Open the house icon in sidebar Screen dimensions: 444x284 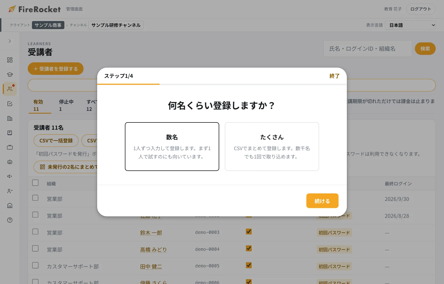[x=10, y=205]
